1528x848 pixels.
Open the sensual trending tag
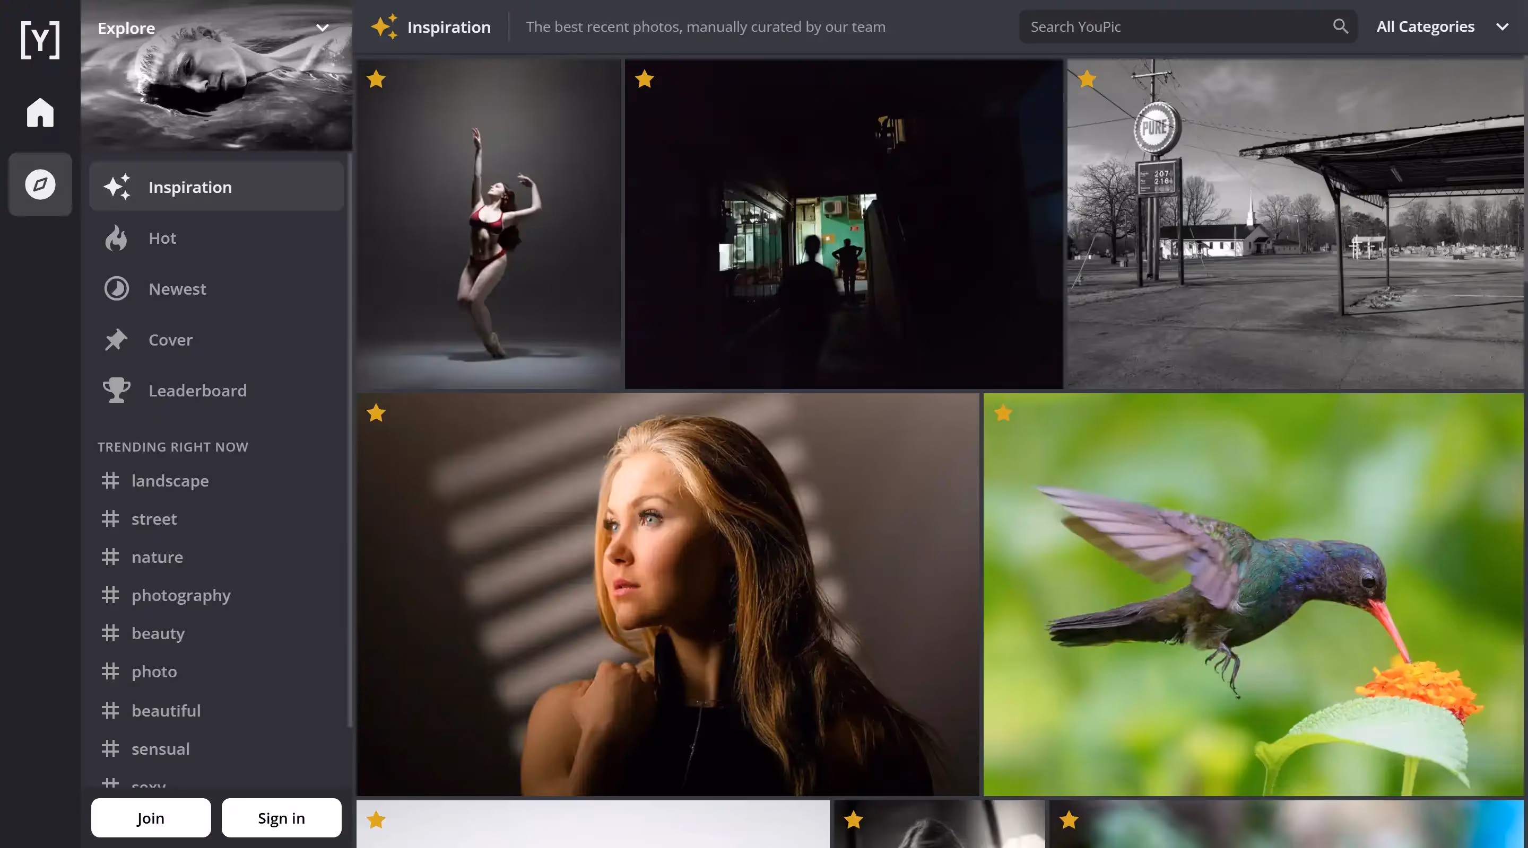click(161, 749)
